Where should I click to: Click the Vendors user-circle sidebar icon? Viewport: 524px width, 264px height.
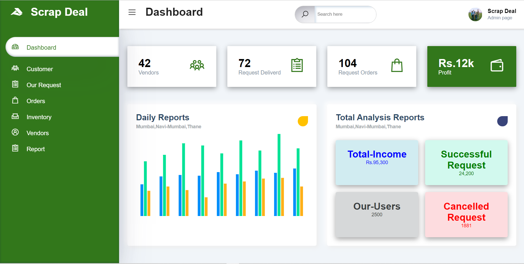tap(15, 132)
